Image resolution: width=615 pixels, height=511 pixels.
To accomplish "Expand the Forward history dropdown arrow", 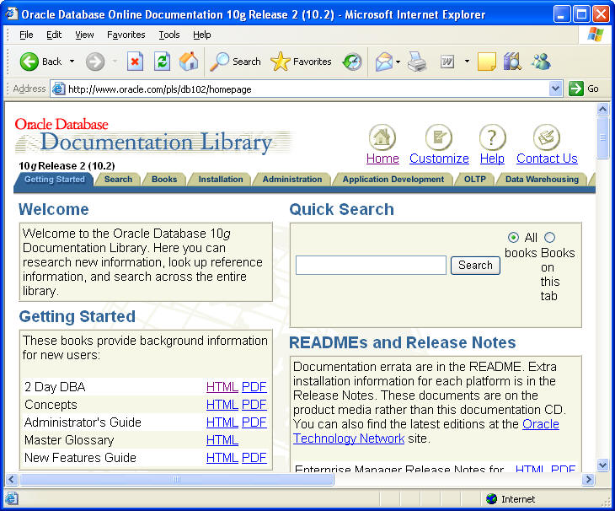I will click(115, 62).
